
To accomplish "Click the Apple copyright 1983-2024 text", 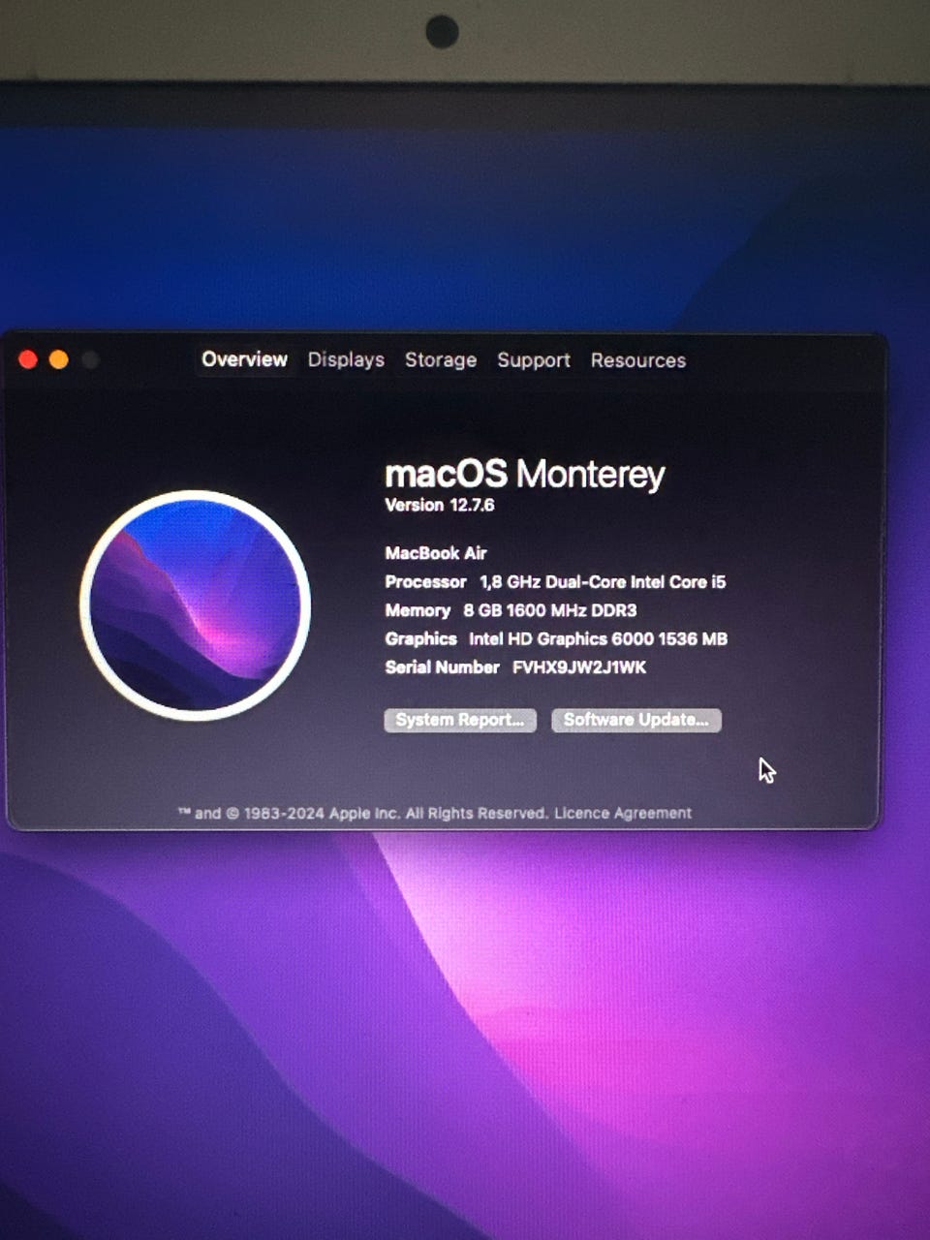I will pyautogui.click(x=363, y=813).
